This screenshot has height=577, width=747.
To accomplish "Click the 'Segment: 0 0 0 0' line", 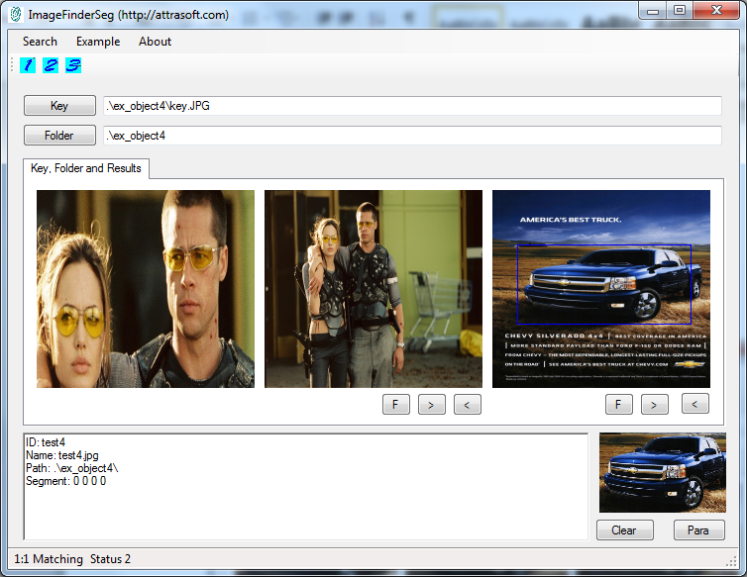I will coord(65,481).
